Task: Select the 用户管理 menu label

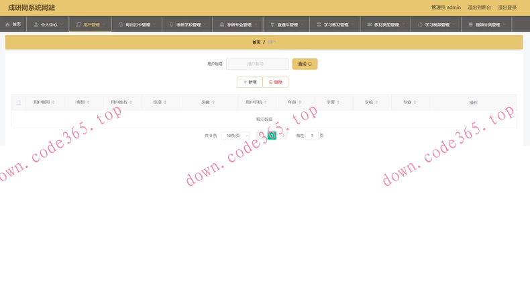Action: pyautogui.click(x=91, y=25)
